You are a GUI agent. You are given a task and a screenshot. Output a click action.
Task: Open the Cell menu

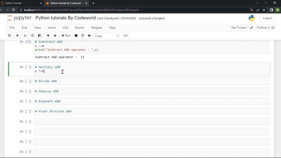pos(65,28)
